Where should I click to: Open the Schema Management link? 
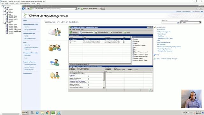coord(164,32)
